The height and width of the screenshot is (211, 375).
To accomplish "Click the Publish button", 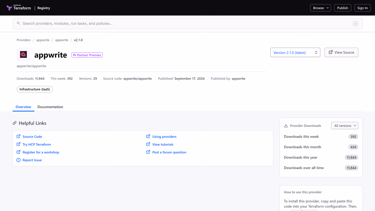I will pyautogui.click(x=342, y=8).
